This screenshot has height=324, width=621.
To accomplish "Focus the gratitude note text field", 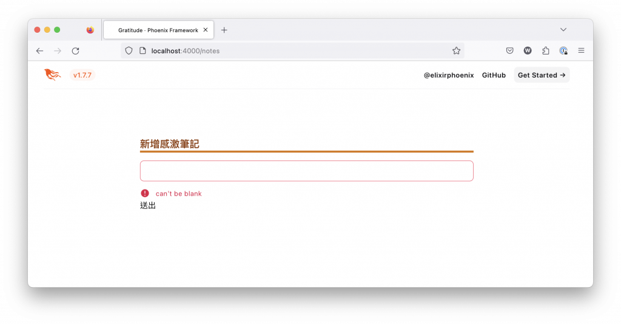I will (x=306, y=171).
